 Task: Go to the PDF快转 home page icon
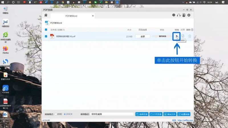[x=46, y=15]
